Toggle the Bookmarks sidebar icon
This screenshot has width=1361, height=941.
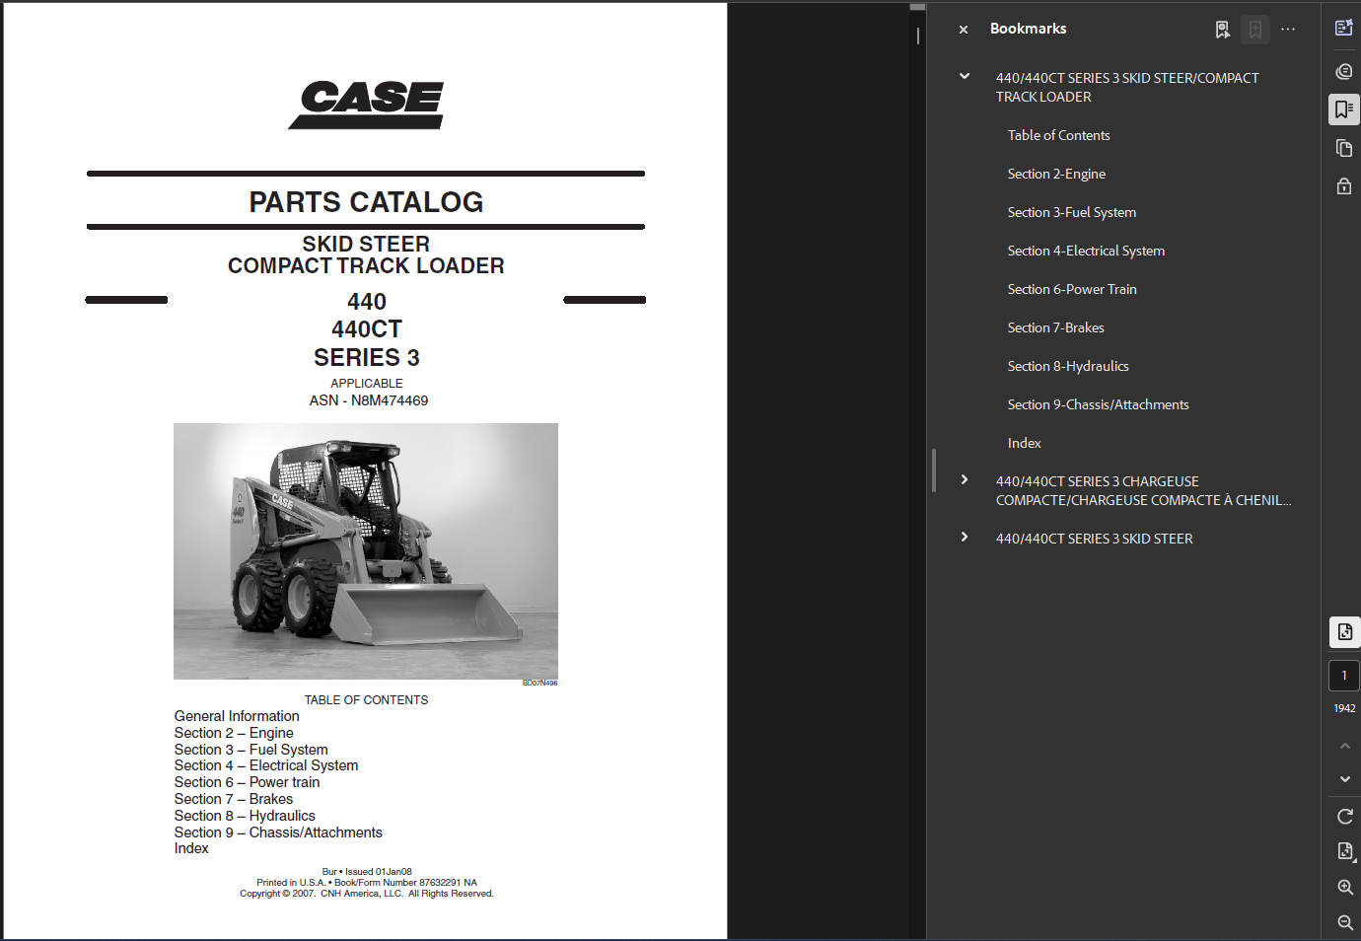coord(1344,109)
